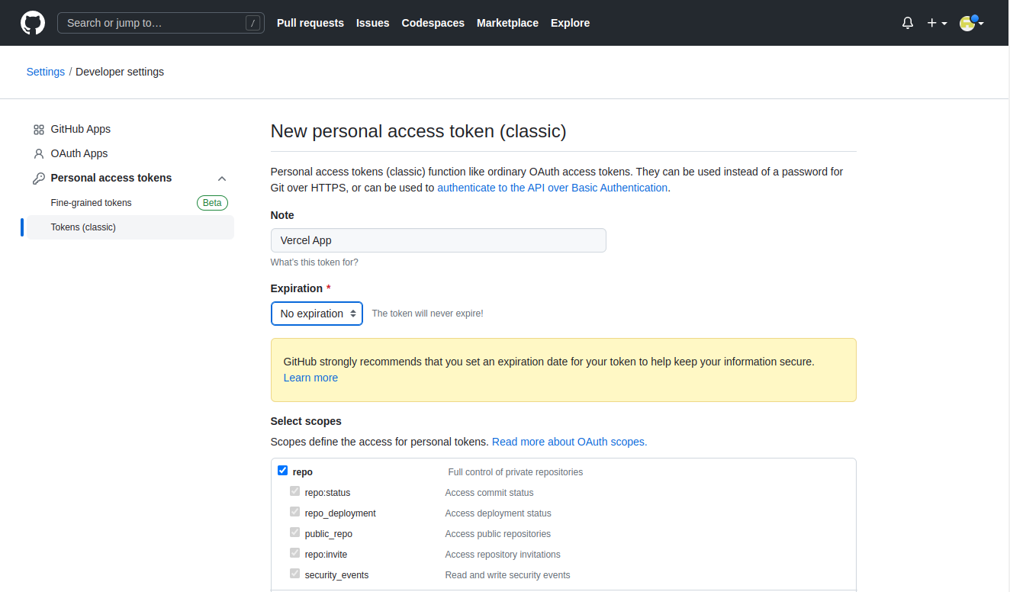This screenshot has width=1010, height=592.
Task: Open the plus create-new menu
Action: pos(937,23)
